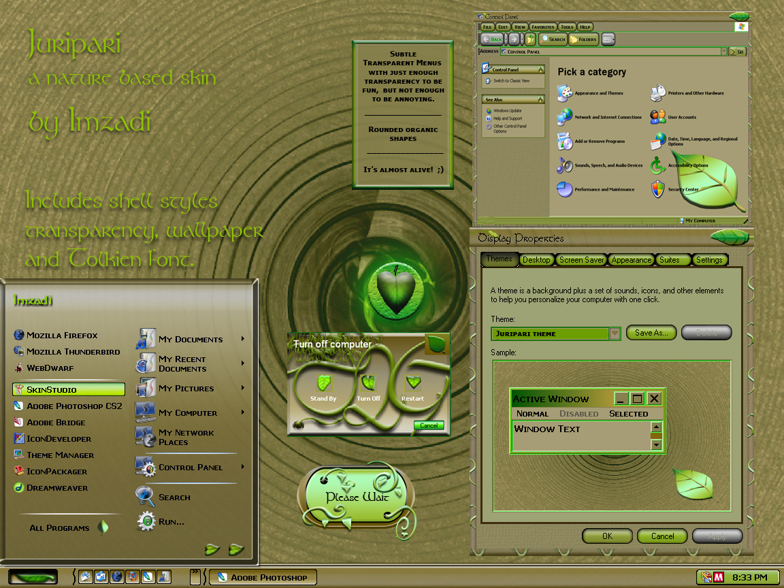Open the File menu in Control Panel

tap(487, 27)
